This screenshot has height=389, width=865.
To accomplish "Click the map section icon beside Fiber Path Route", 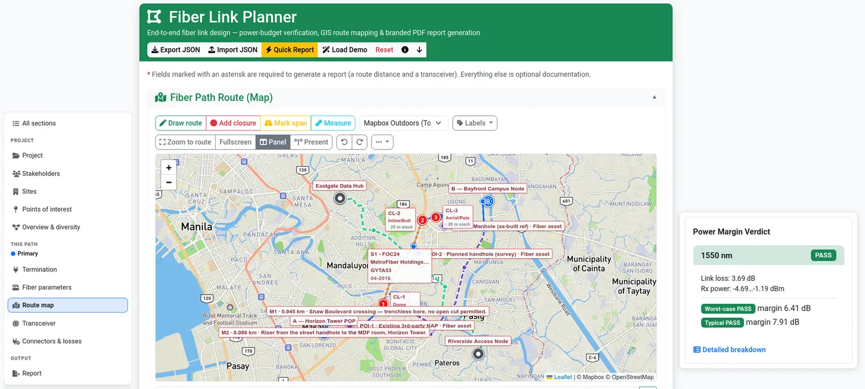I will click(x=161, y=98).
